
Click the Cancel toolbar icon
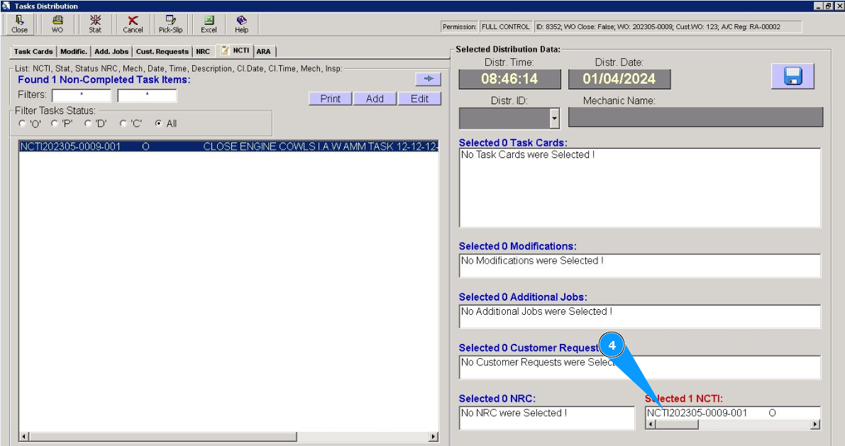[x=133, y=24]
